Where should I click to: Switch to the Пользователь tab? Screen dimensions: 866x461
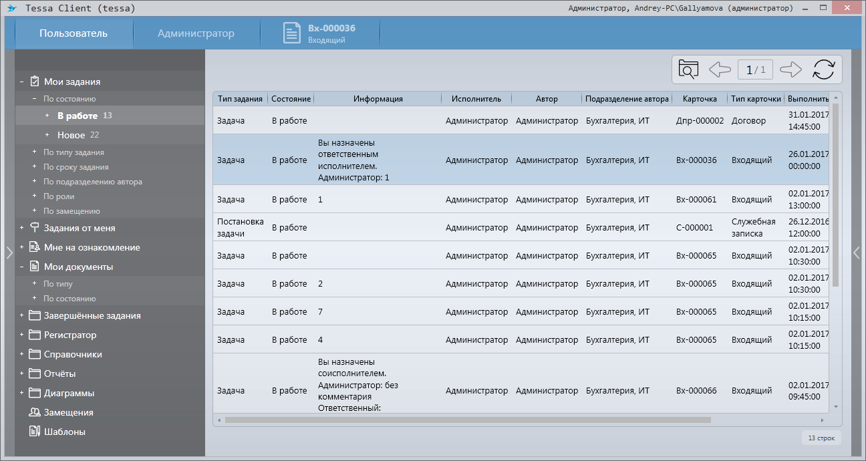click(74, 33)
